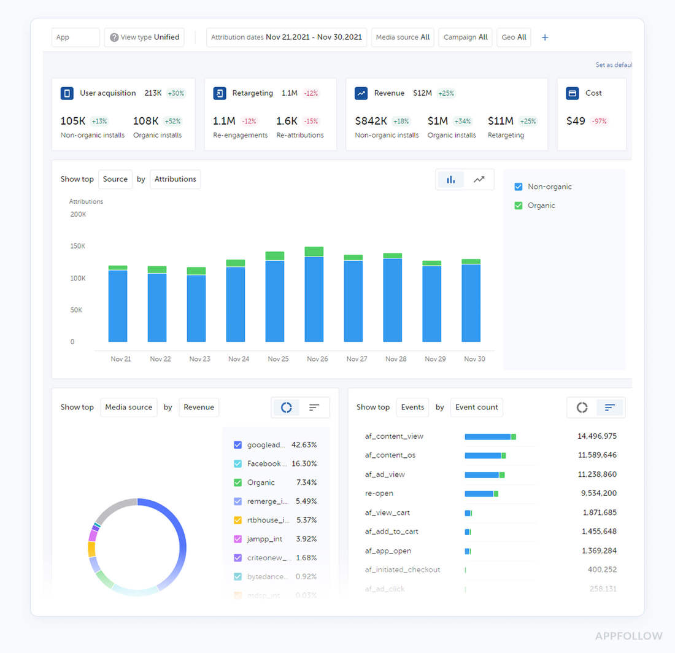Uncheck the Non-organic legend checkbox

tap(517, 187)
